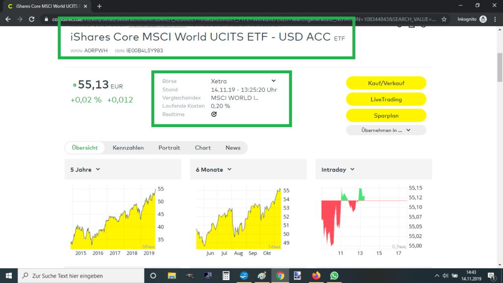Click the browser forward arrow

(x=20, y=19)
